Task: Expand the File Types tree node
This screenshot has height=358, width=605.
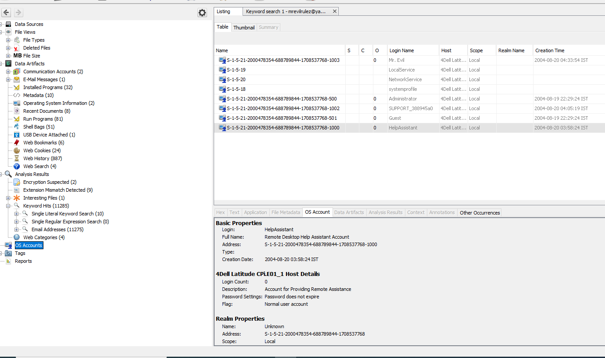Action: point(8,40)
